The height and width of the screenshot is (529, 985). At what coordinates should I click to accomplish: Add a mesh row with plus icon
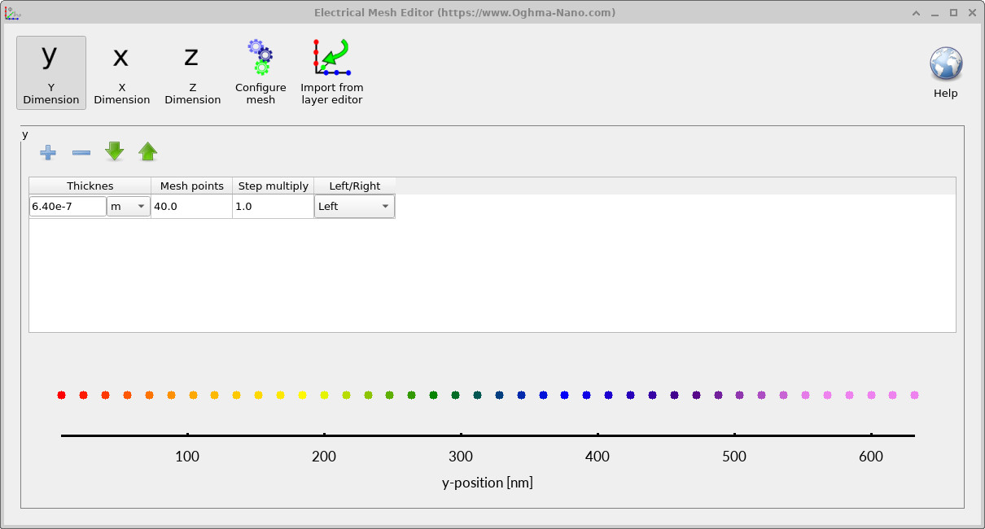coord(48,152)
